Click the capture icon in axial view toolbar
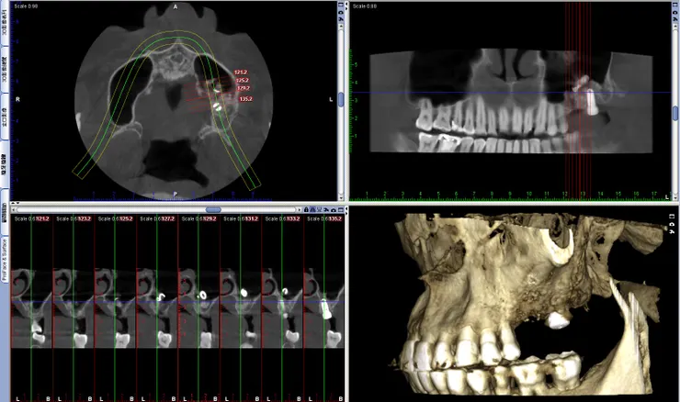Image resolution: width=680 pixels, height=402 pixels. tap(341, 13)
